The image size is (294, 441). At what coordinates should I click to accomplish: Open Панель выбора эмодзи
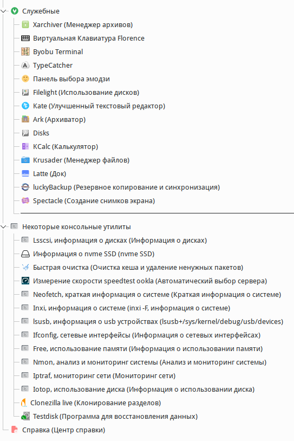click(x=71, y=79)
